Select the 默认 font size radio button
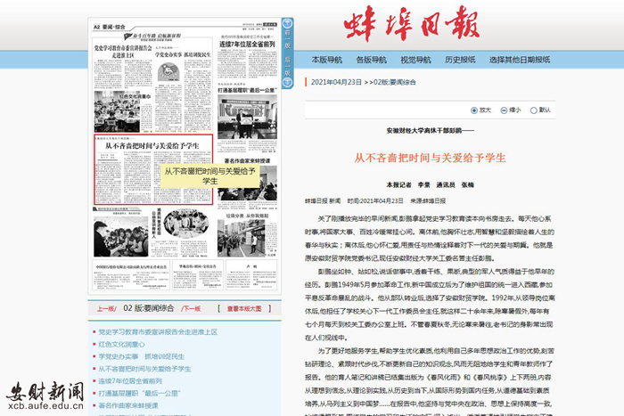This screenshot has height=416, width=624. coord(534,110)
